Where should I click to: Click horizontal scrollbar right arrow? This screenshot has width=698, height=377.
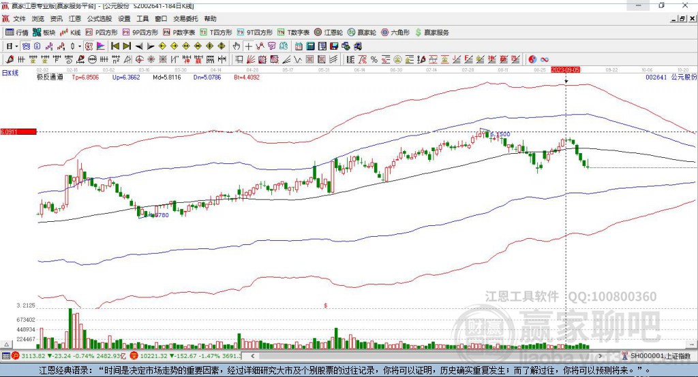(x=600, y=356)
